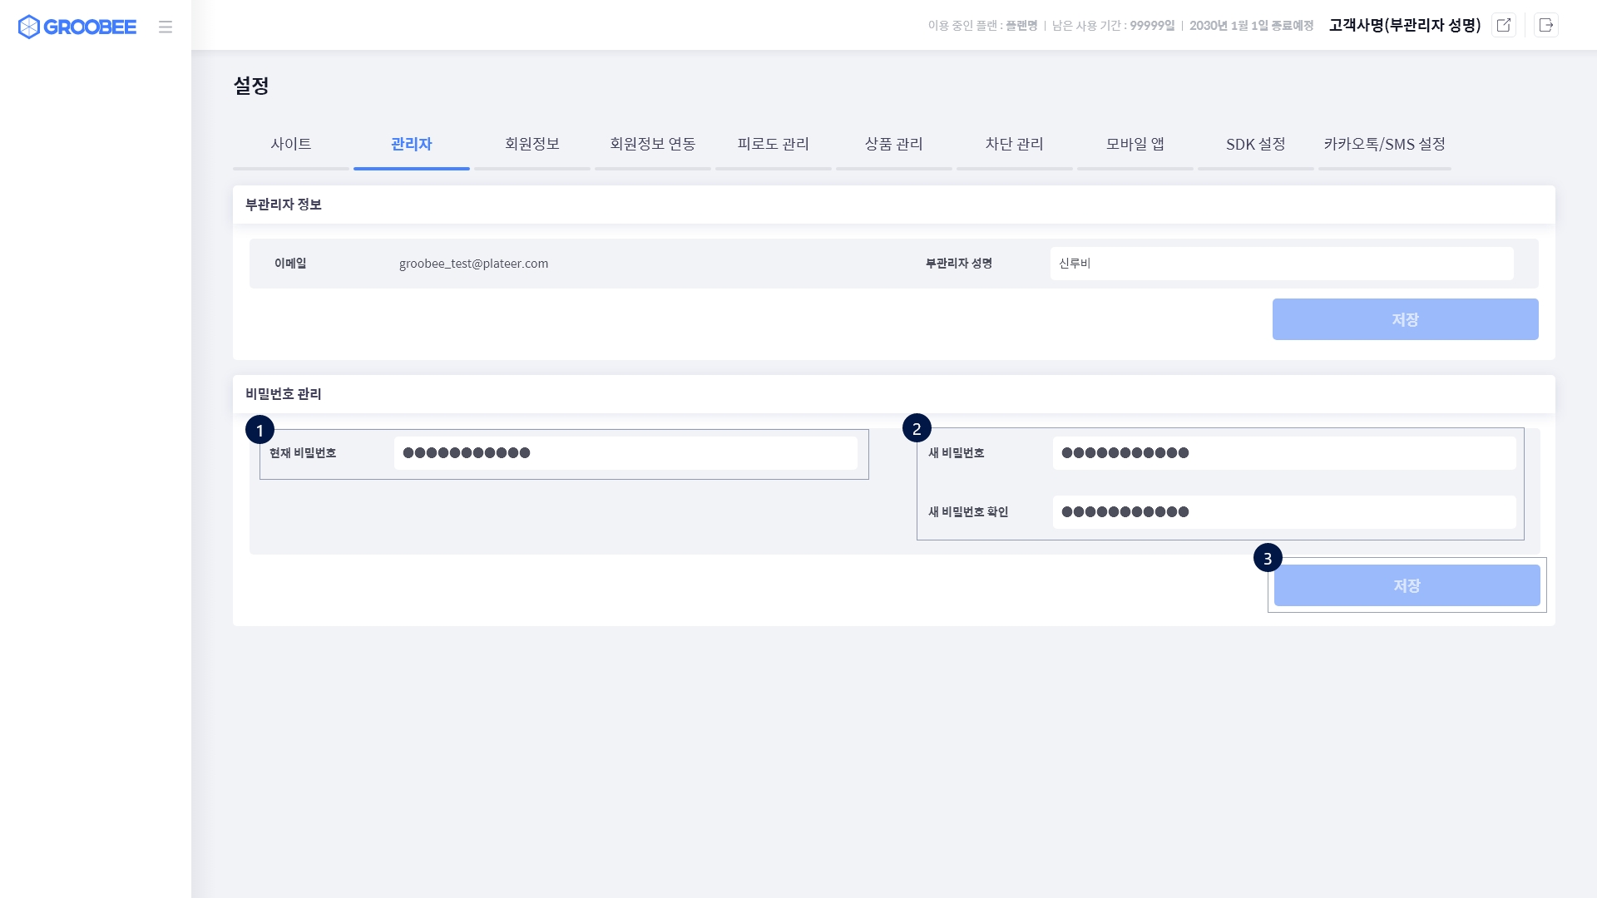Click into the 새 비밀번호 field
Screen dimensions: 1597x898
(1283, 453)
